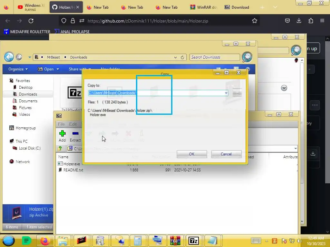Image resolution: width=330 pixels, height=247 pixels.
Task: Reload the GitHub page
Action: tap(31, 21)
